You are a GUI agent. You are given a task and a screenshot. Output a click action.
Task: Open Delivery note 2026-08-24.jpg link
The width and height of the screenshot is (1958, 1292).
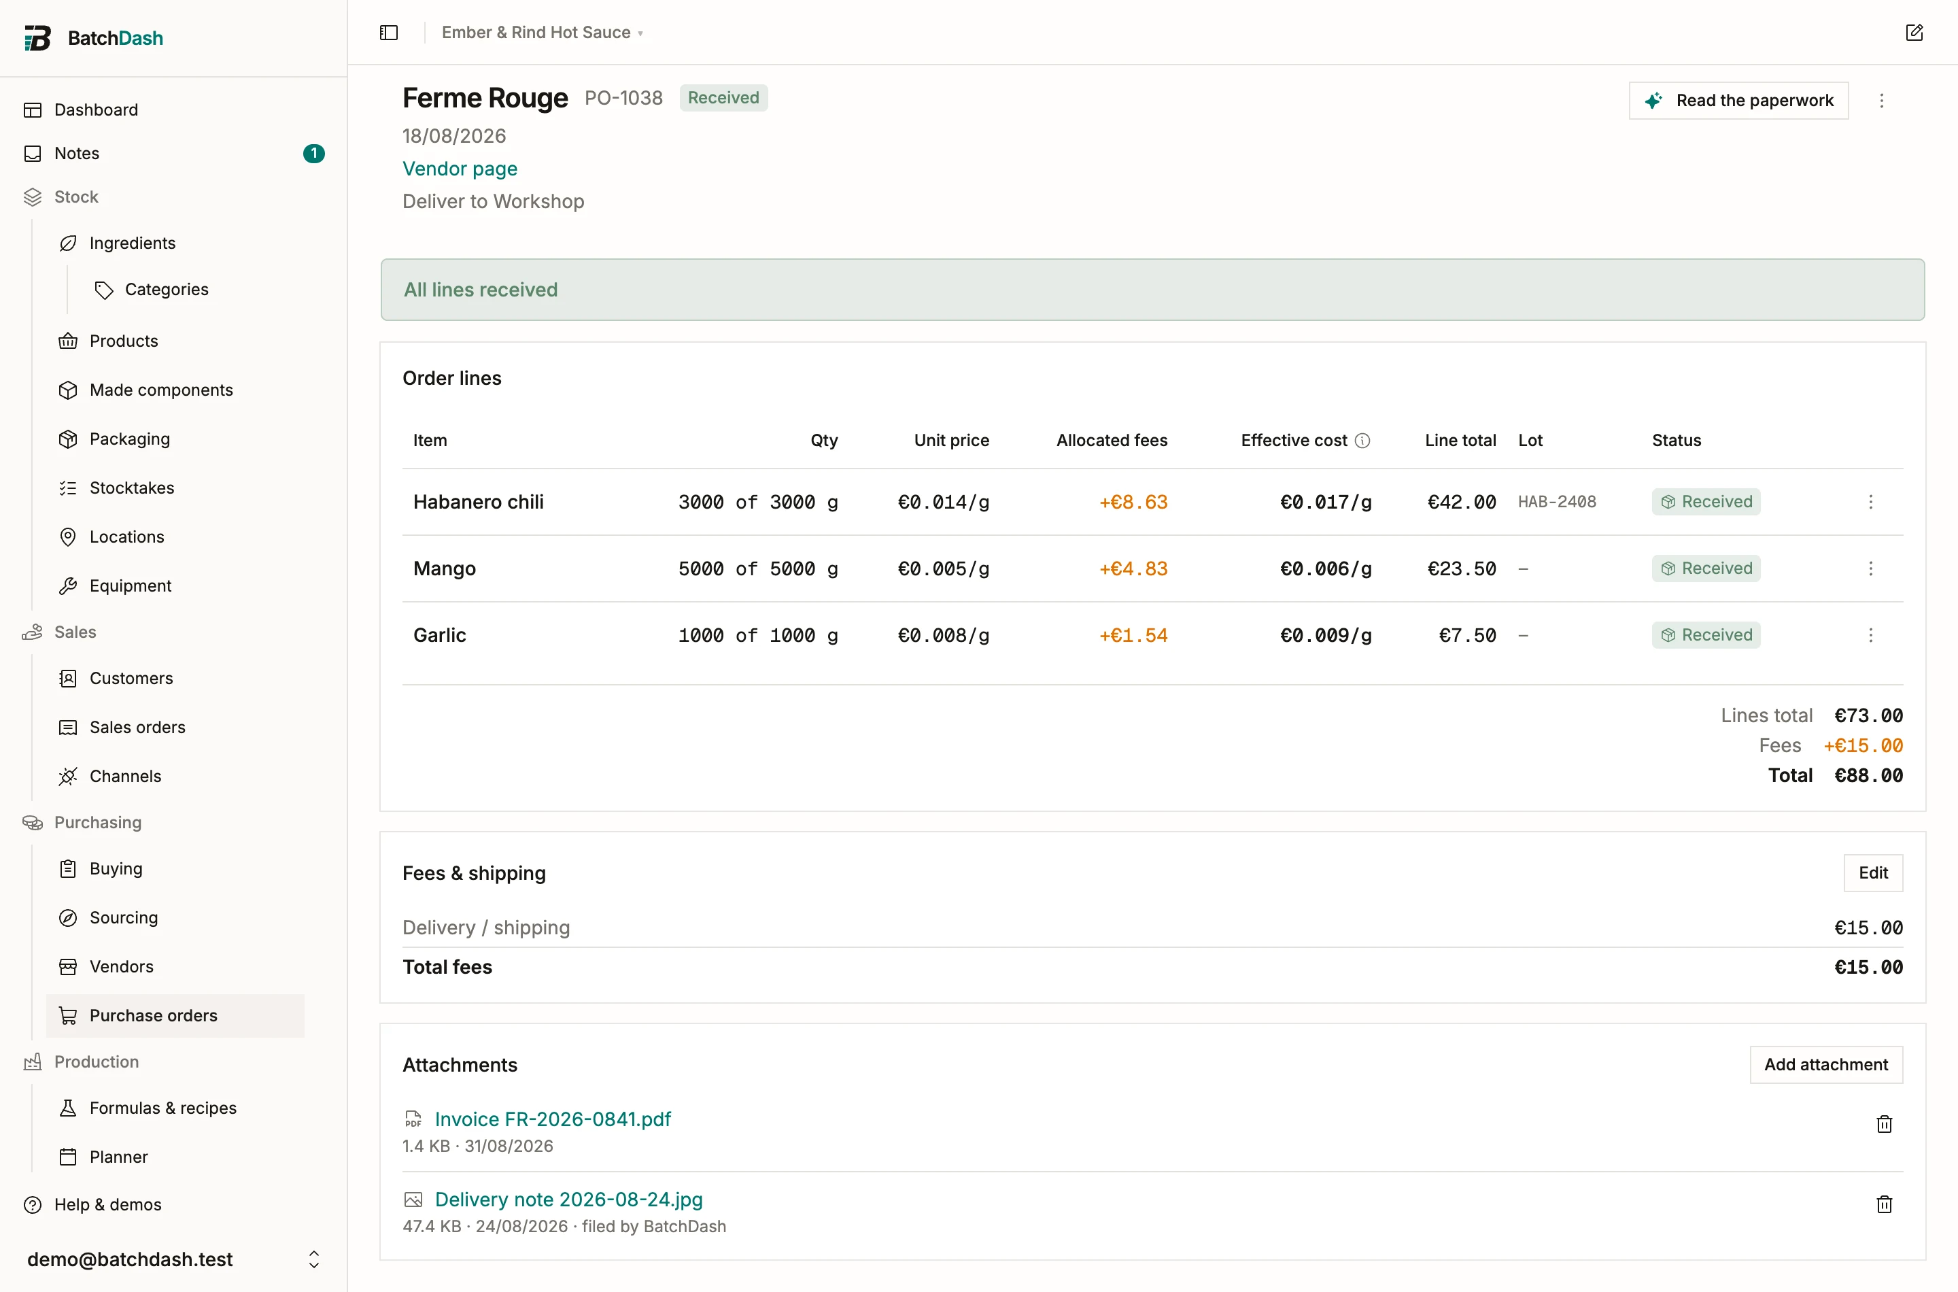(x=568, y=1200)
